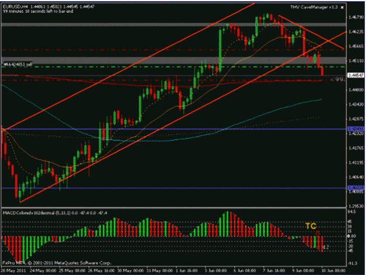Click price axis label 1.46790

pyautogui.click(x=356, y=17)
